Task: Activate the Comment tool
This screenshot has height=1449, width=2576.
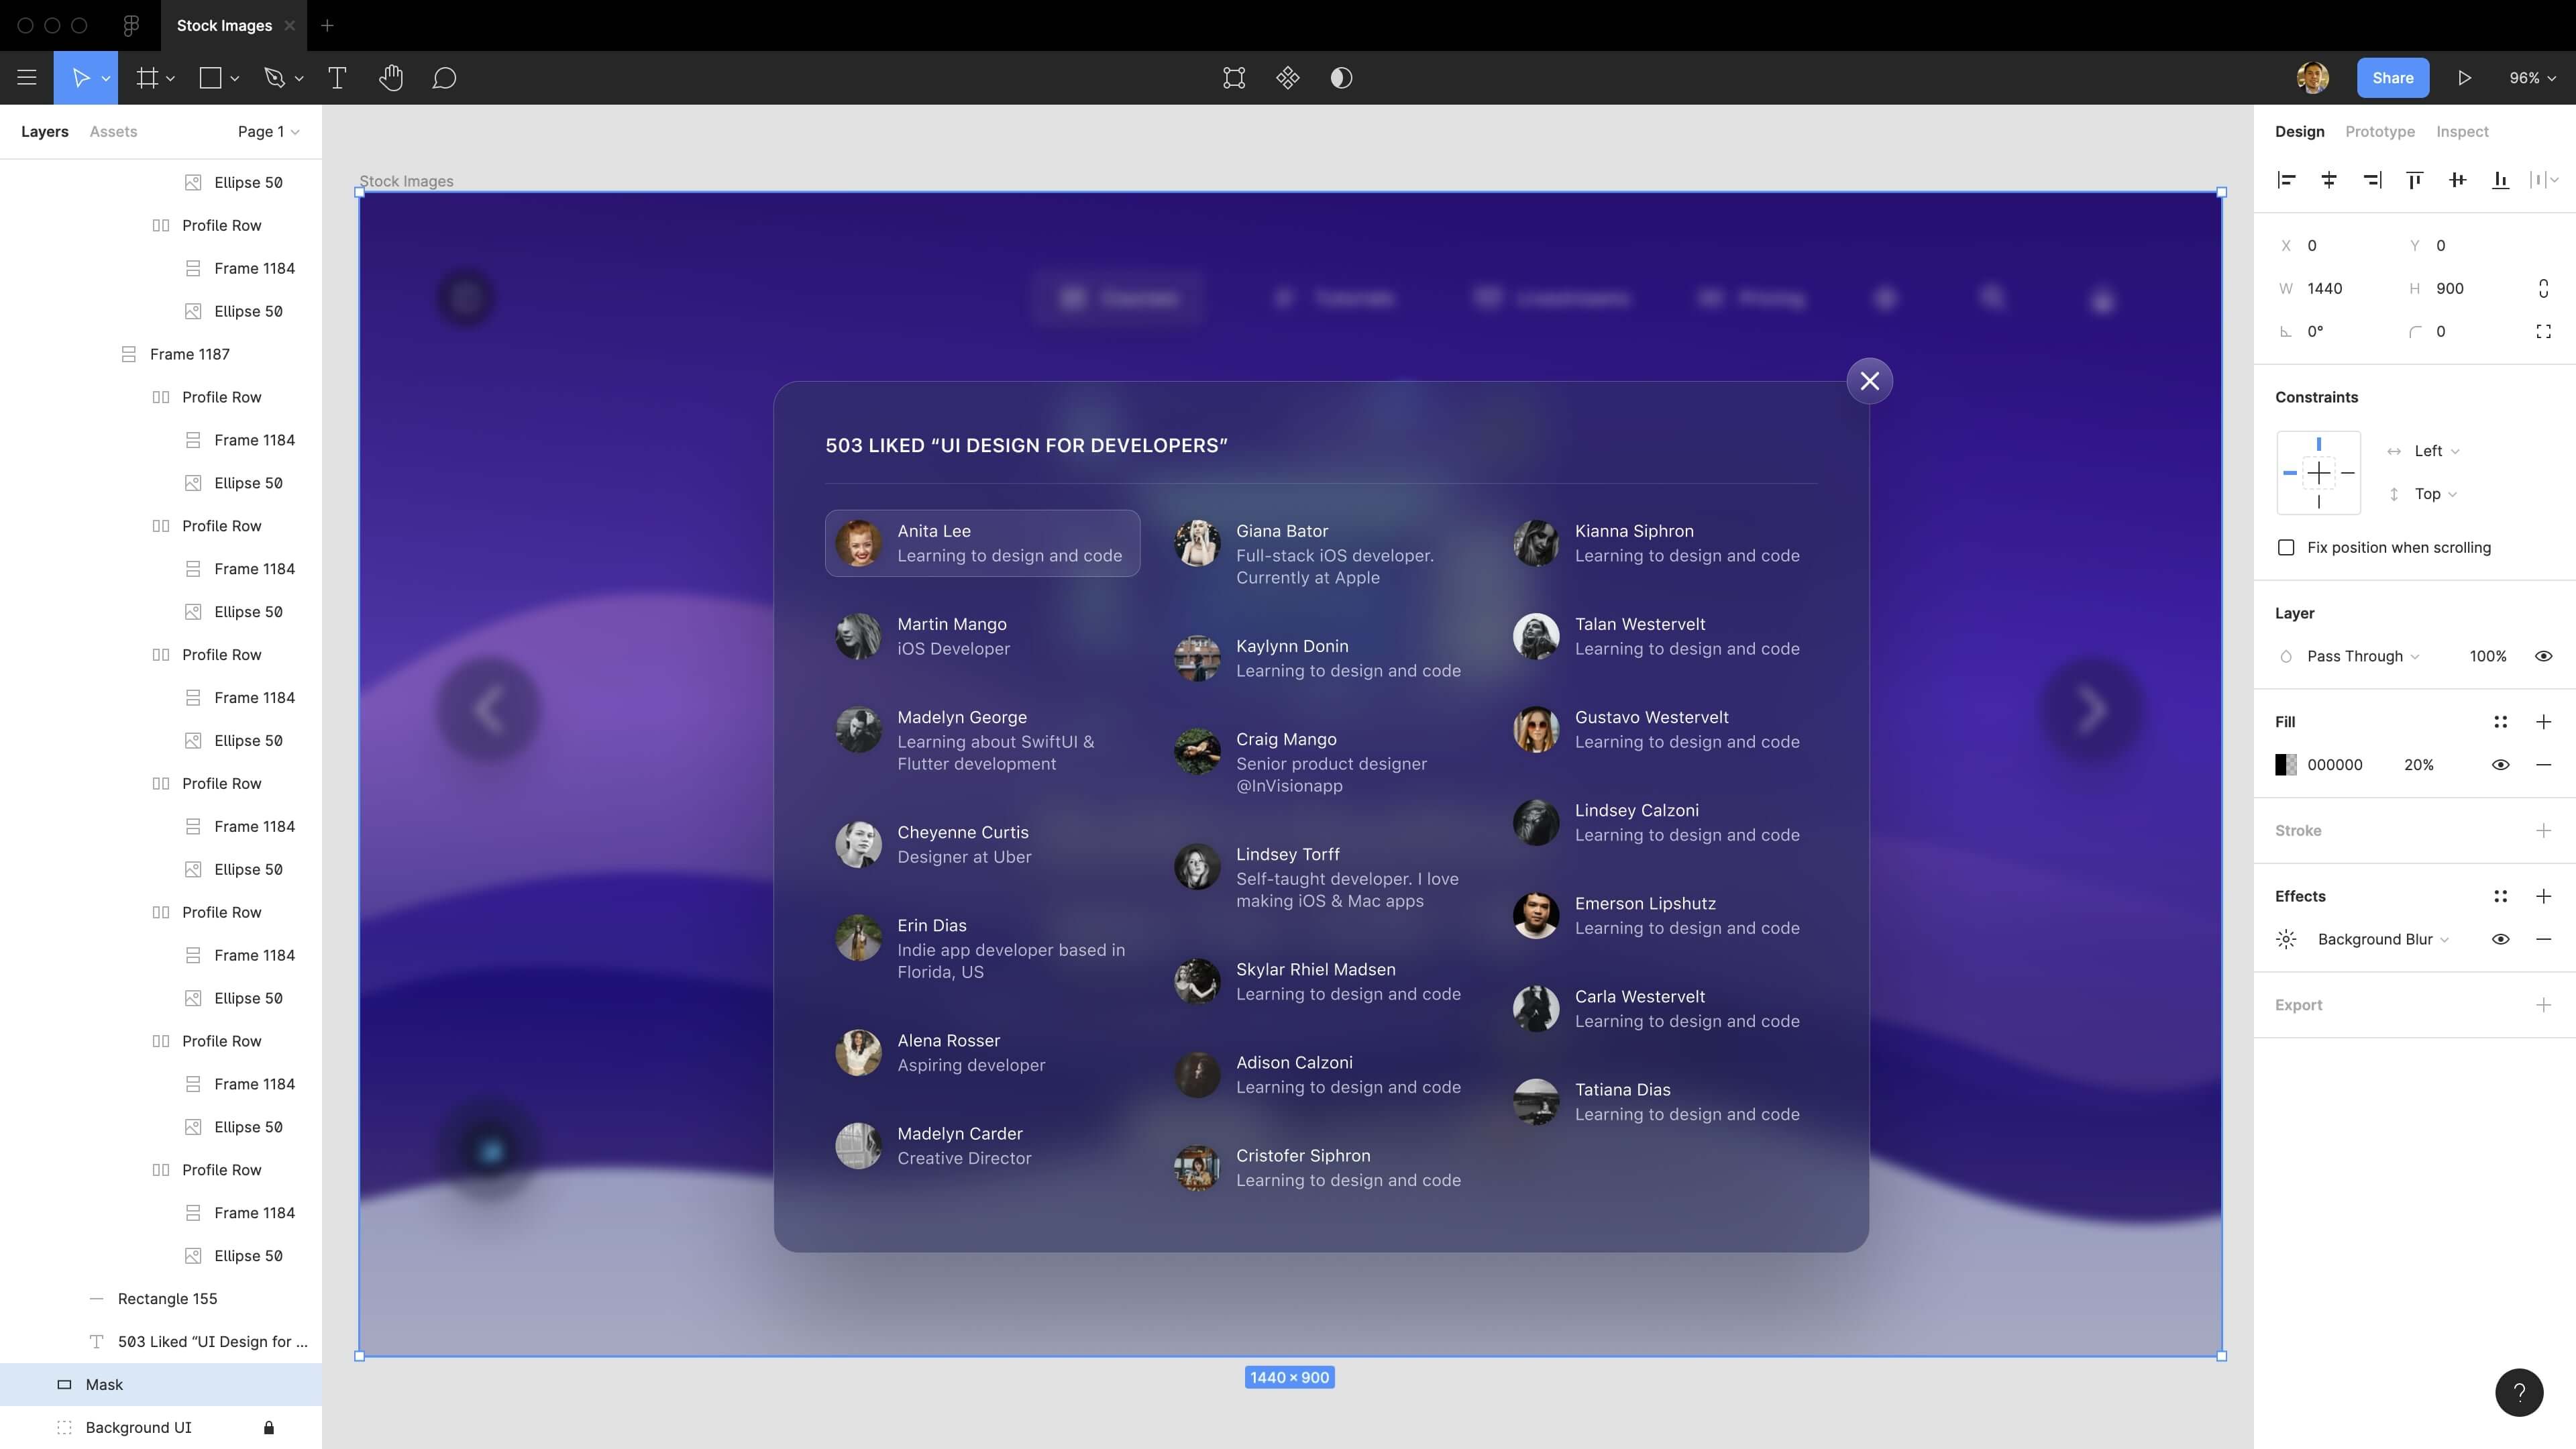Action: [444, 78]
